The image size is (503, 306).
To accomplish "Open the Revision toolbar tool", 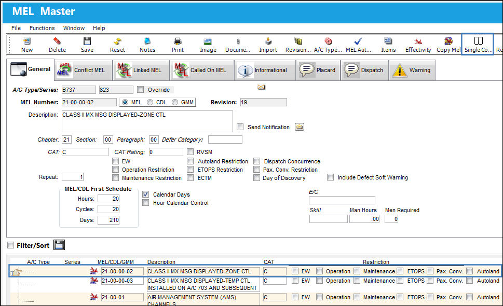I will coord(298,45).
